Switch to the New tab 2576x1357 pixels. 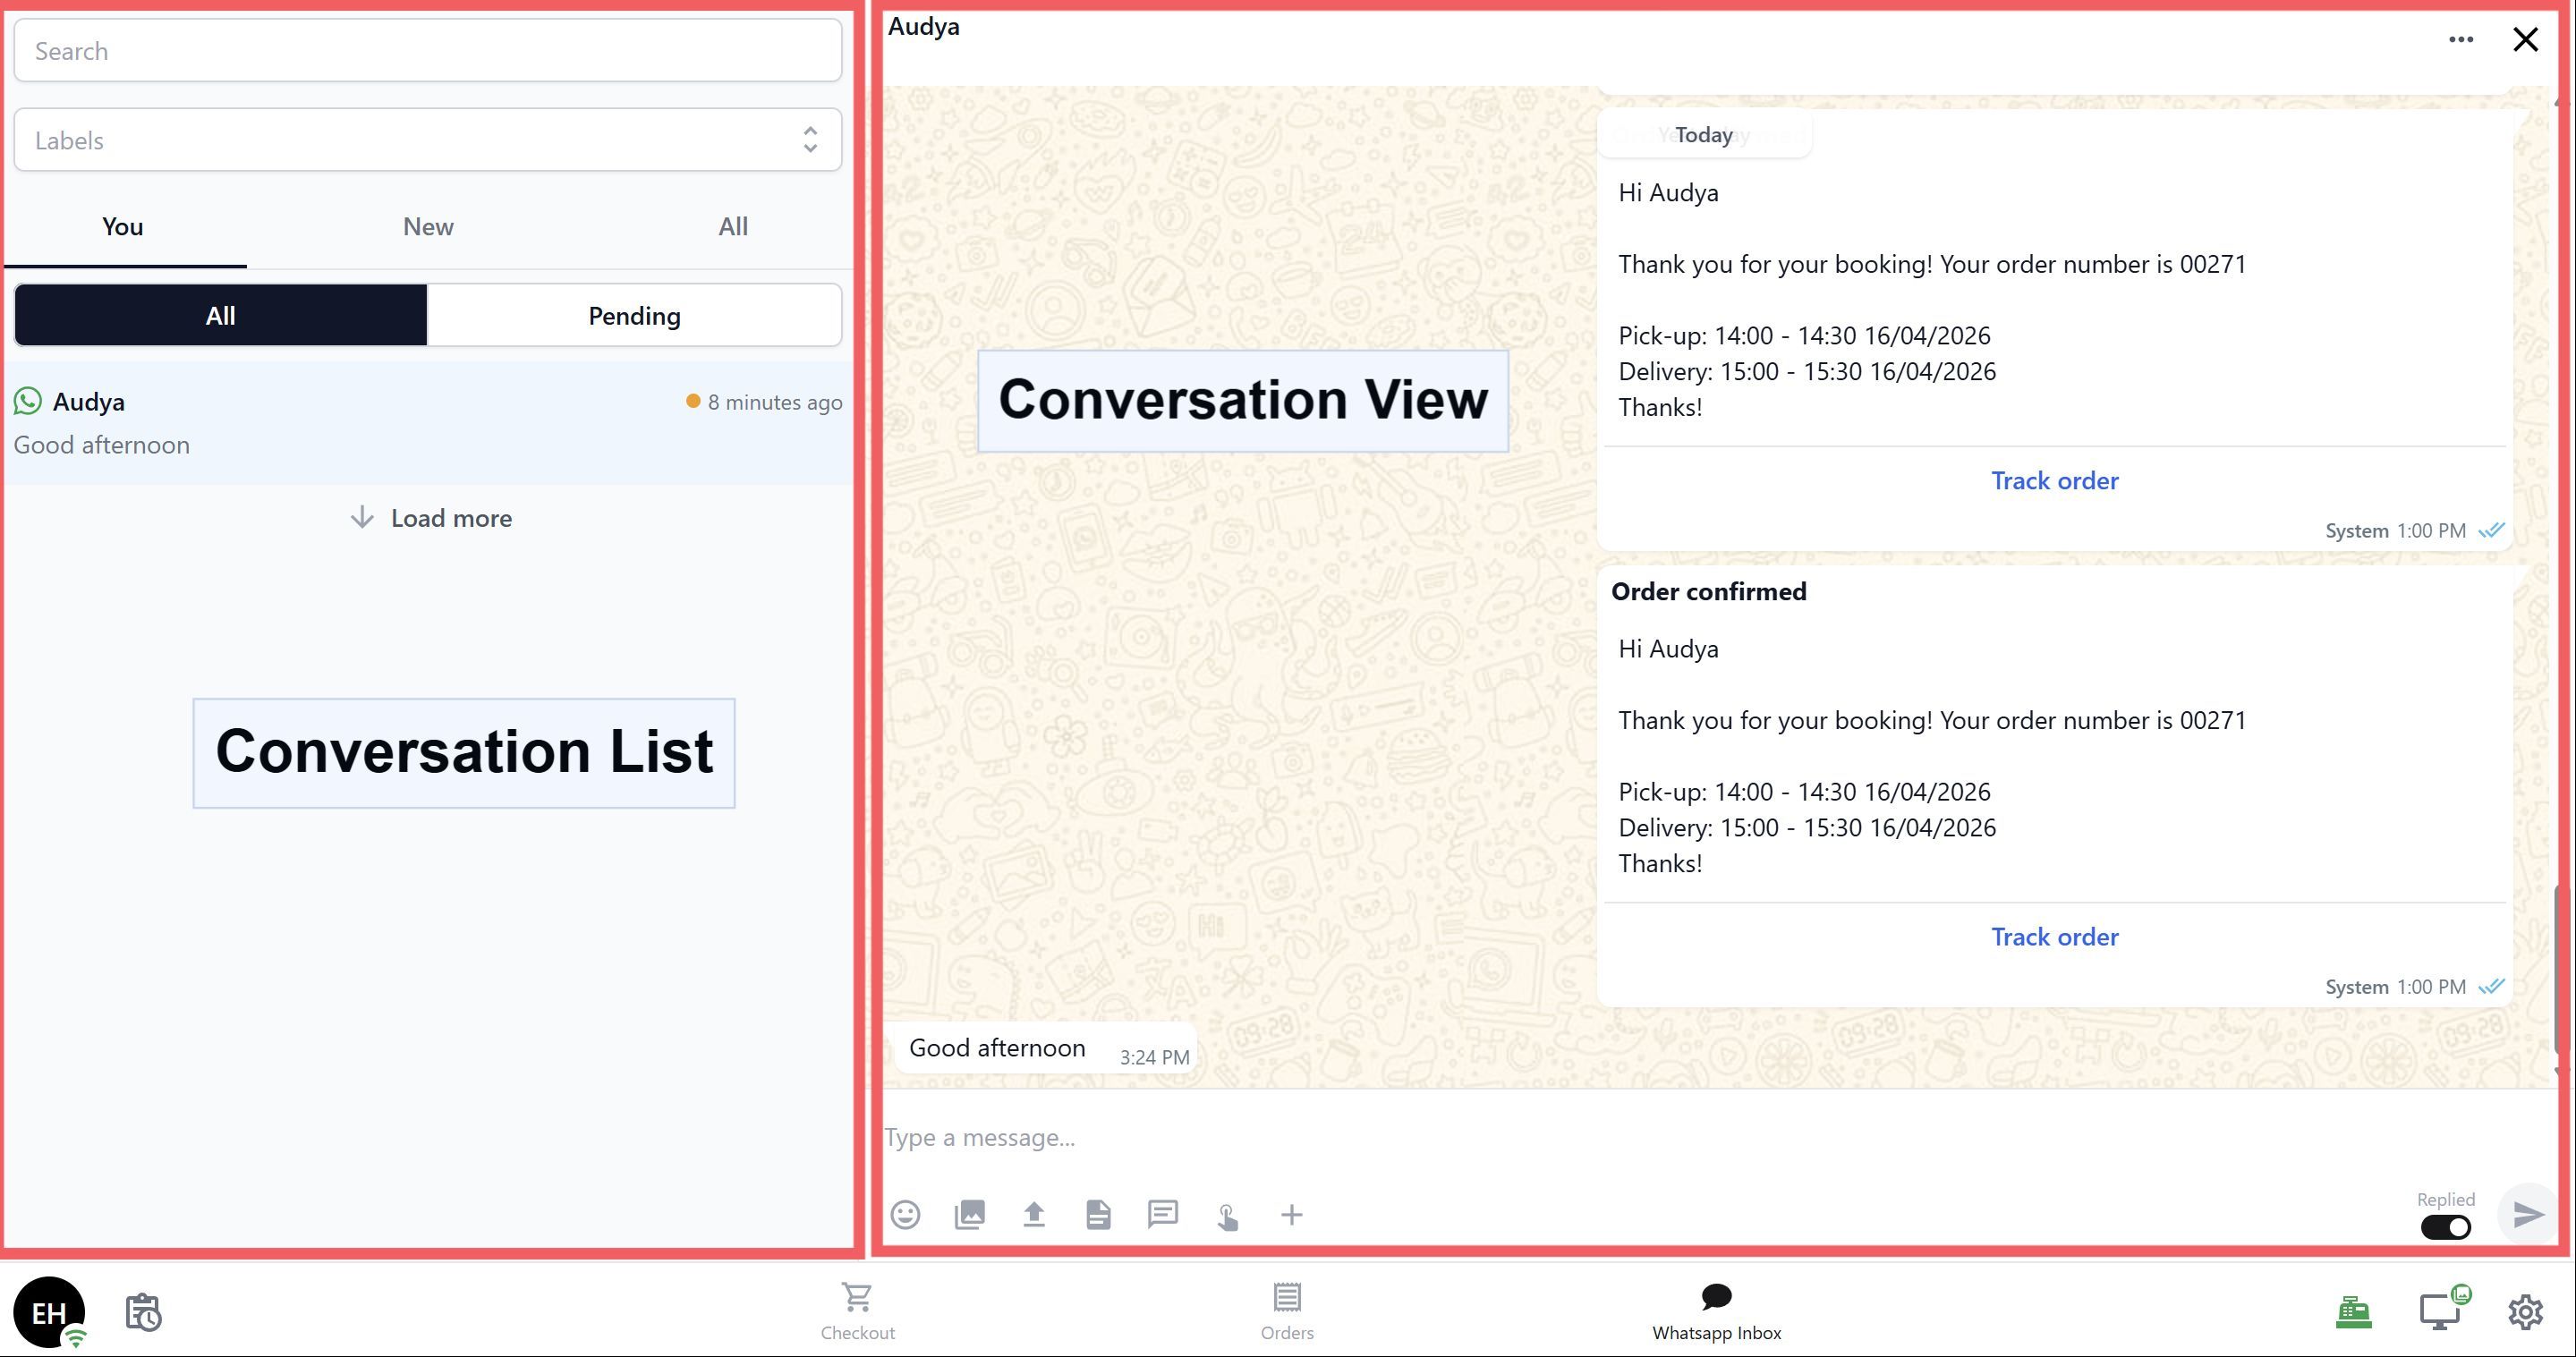tap(428, 227)
